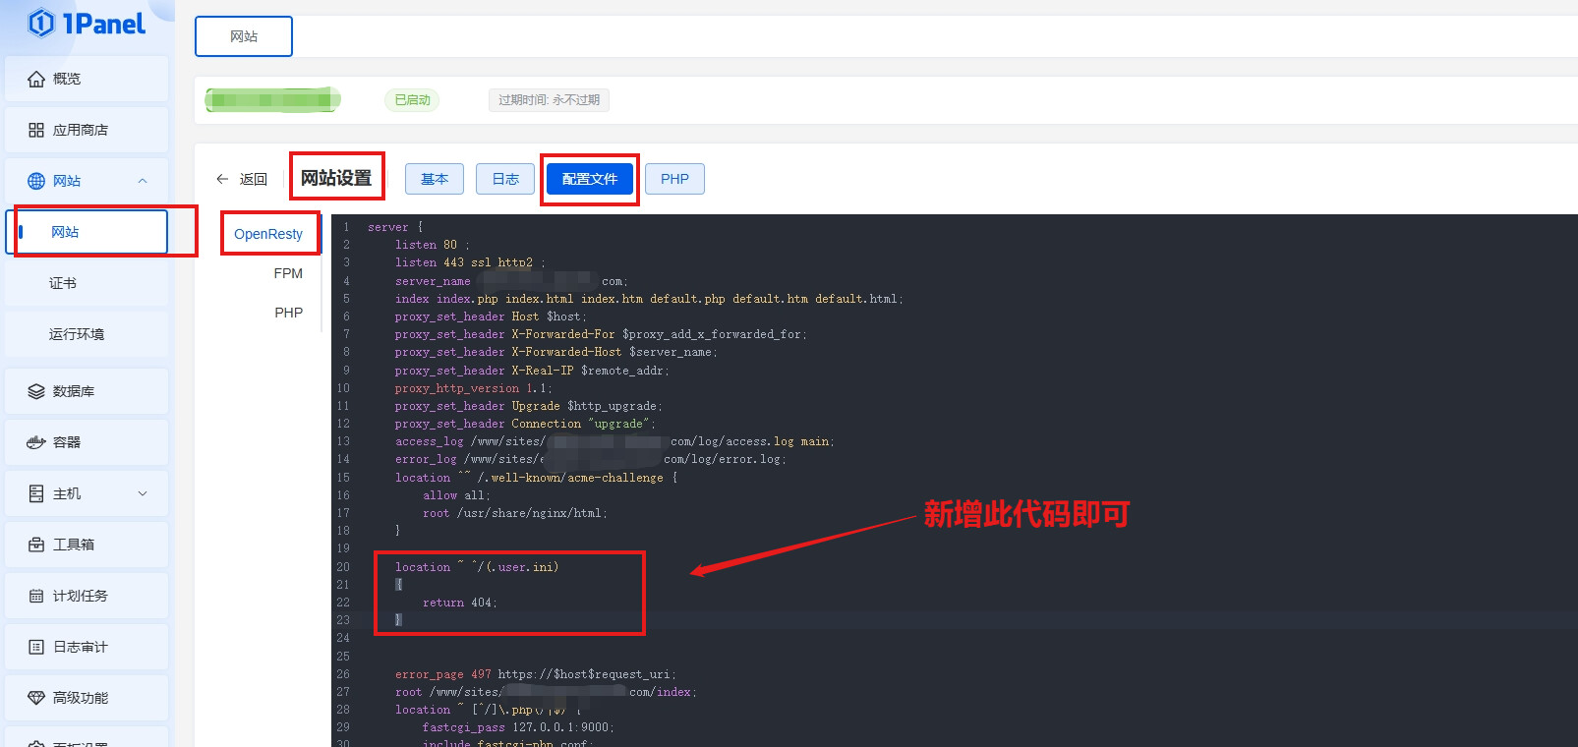This screenshot has width=1578, height=747.
Task: Select the 网站 submenu item
Action: (87, 232)
